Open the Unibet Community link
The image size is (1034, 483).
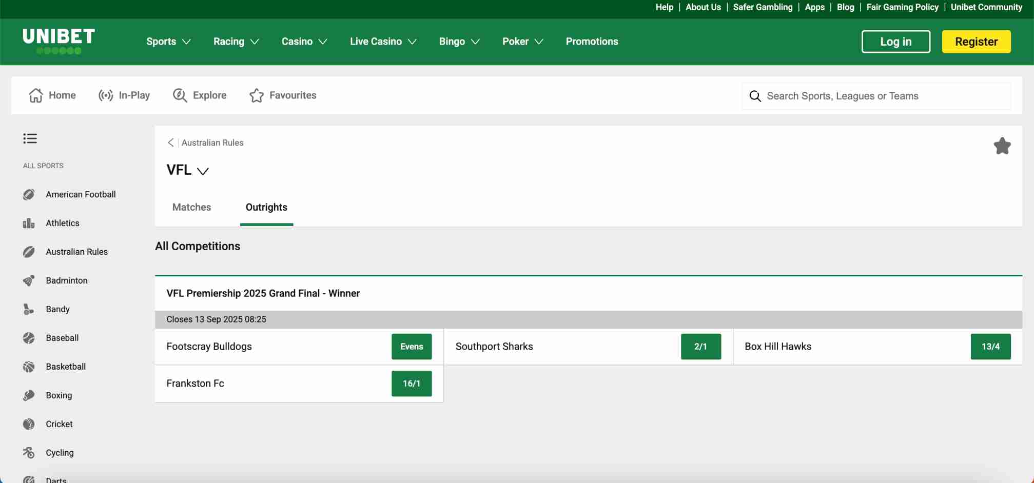[986, 7]
